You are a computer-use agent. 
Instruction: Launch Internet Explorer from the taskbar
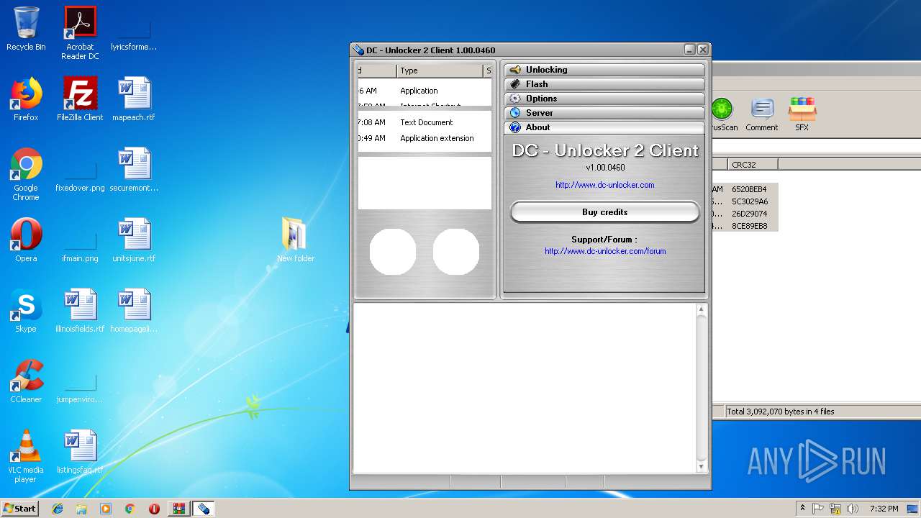[58, 509]
